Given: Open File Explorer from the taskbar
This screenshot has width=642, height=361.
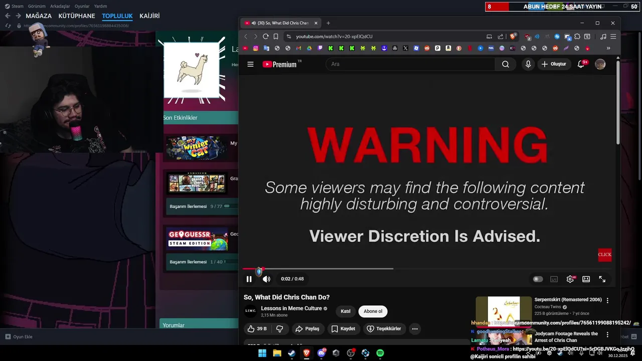Looking at the screenshot, I should (x=277, y=353).
